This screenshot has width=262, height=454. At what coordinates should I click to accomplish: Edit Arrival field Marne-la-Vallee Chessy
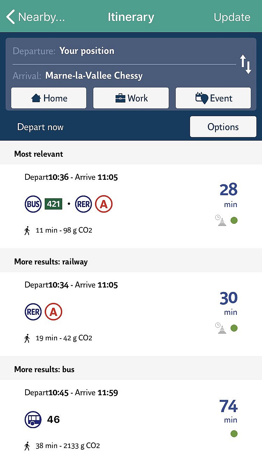point(124,76)
